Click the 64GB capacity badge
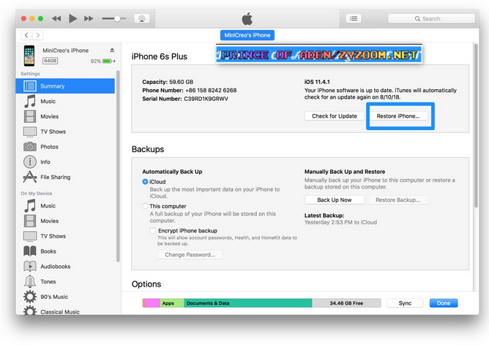This screenshot has height=345, width=489. click(50, 61)
